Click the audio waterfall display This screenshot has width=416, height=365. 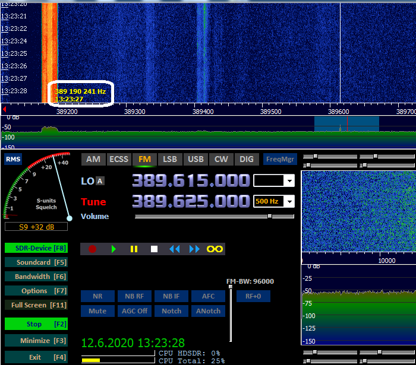[359, 211]
